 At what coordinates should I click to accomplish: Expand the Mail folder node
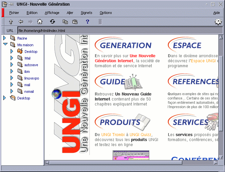12,58
